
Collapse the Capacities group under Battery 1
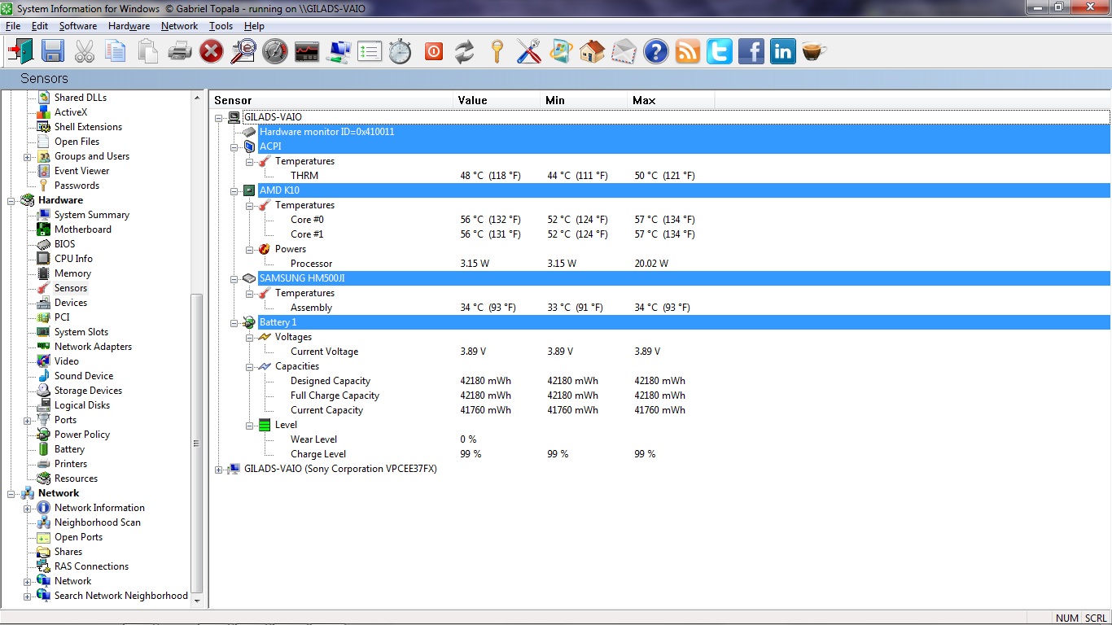coord(249,366)
